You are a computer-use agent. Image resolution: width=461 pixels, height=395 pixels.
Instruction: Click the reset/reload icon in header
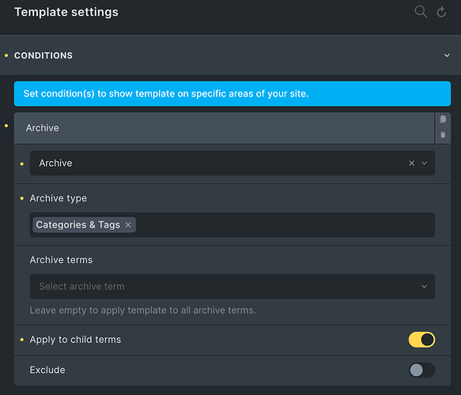click(441, 12)
